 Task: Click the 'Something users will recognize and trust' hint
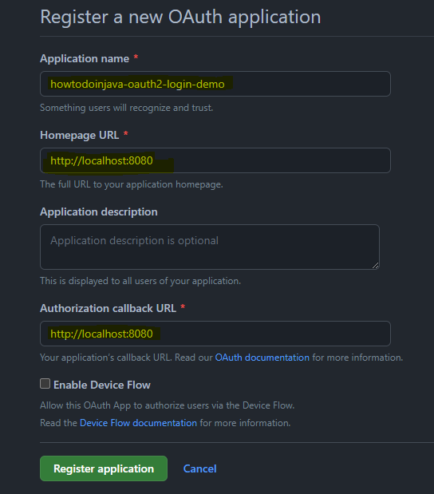tap(127, 108)
